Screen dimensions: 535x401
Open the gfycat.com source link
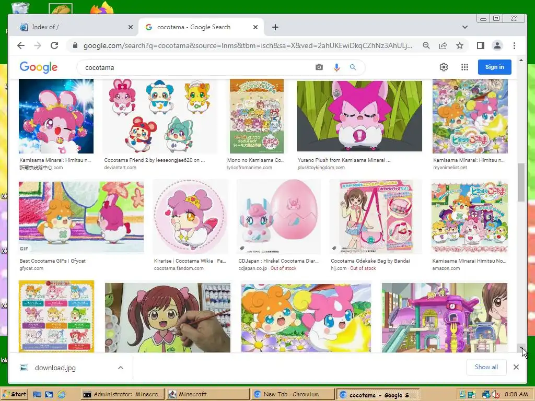click(31, 268)
